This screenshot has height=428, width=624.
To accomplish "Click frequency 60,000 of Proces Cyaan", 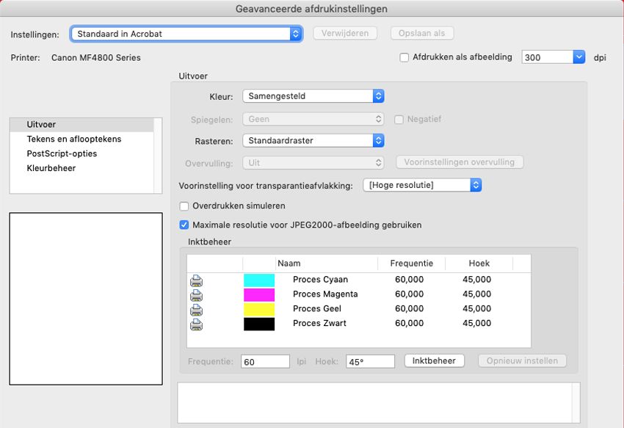I will click(x=409, y=280).
